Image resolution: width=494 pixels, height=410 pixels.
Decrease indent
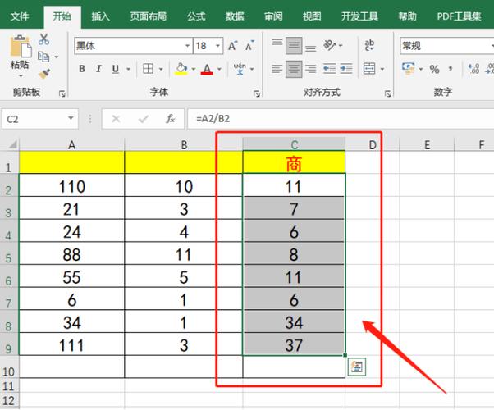click(x=330, y=69)
